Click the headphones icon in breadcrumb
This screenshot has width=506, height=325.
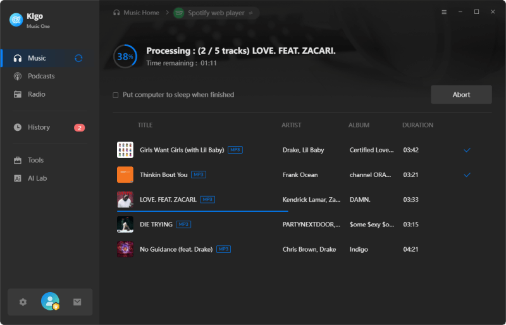(116, 13)
